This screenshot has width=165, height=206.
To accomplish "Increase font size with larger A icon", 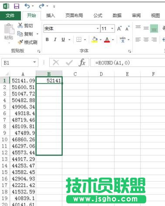I will pyautogui.click(x=119, y=29).
